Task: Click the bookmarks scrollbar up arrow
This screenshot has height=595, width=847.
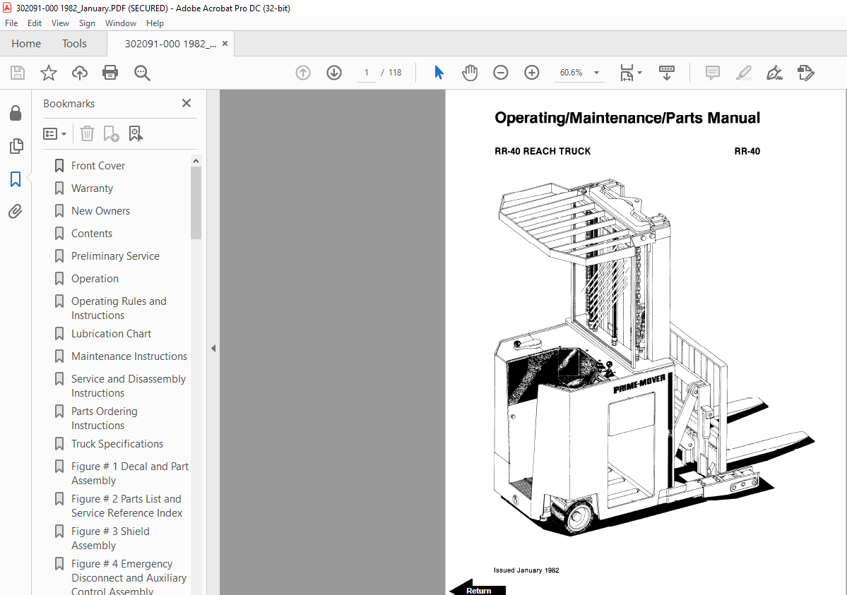Action: click(x=196, y=161)
